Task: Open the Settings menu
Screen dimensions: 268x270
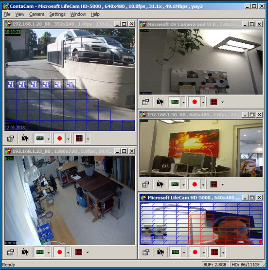Action: [57, 14]
